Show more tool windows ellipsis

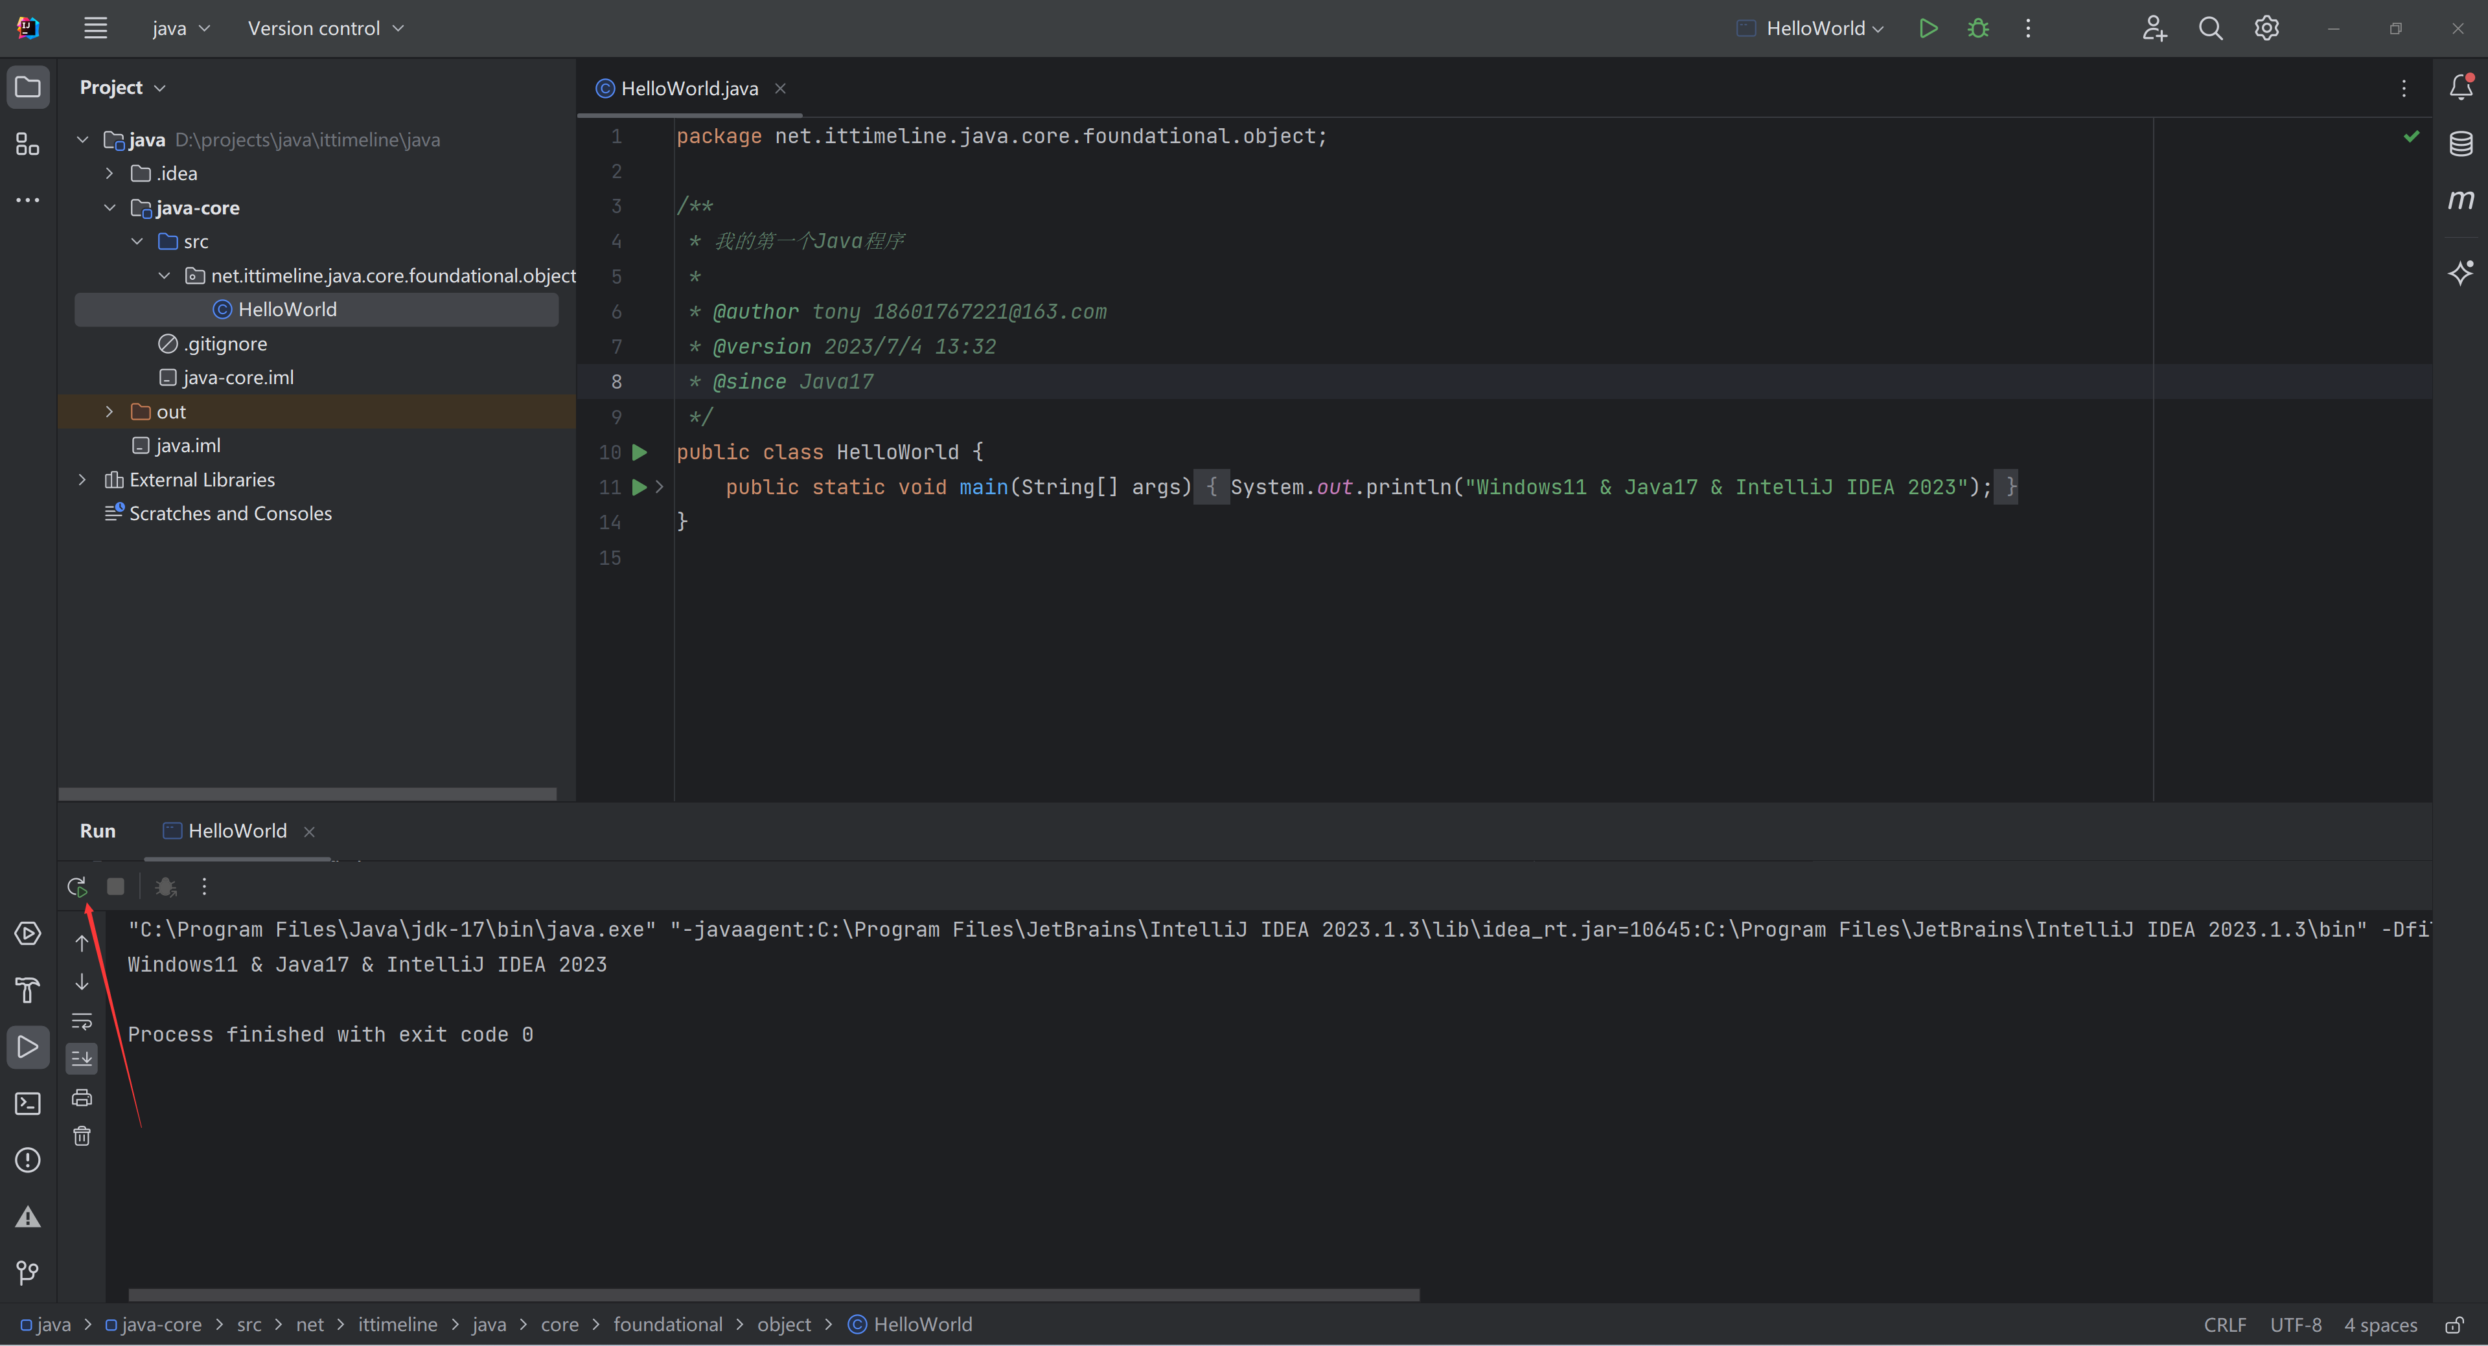28,200
